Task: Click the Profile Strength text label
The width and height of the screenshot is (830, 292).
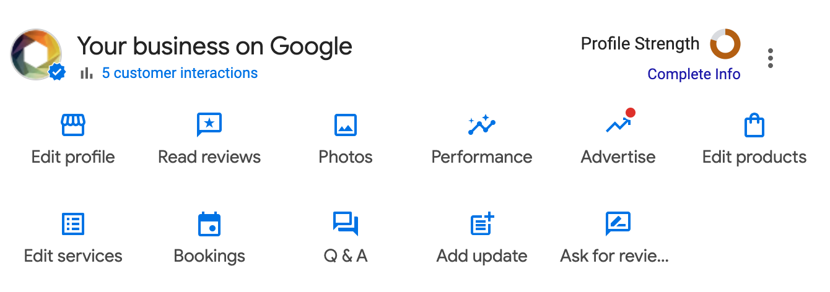Action: [x=640, y=44]
